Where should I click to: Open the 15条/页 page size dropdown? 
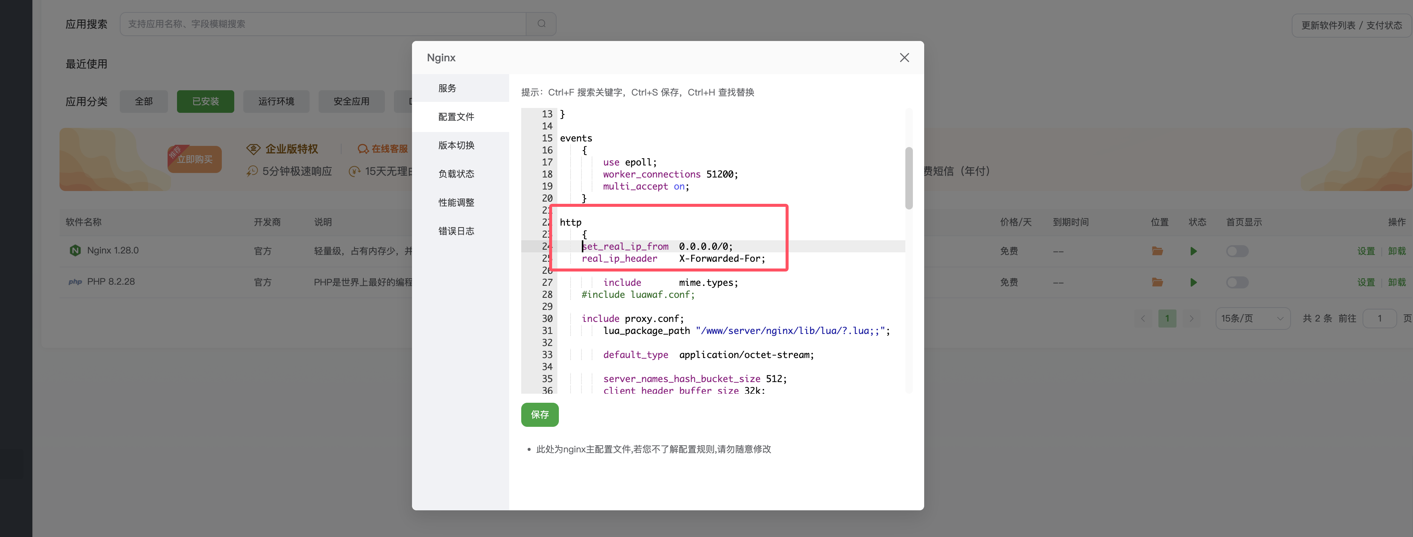pos(1253,318)
